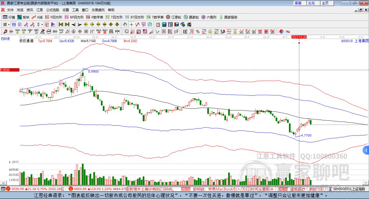Viewport: 369px width, 199px height.
Task: Click the yellow diamond with left arrow
Action: click(x=86, y=25)
